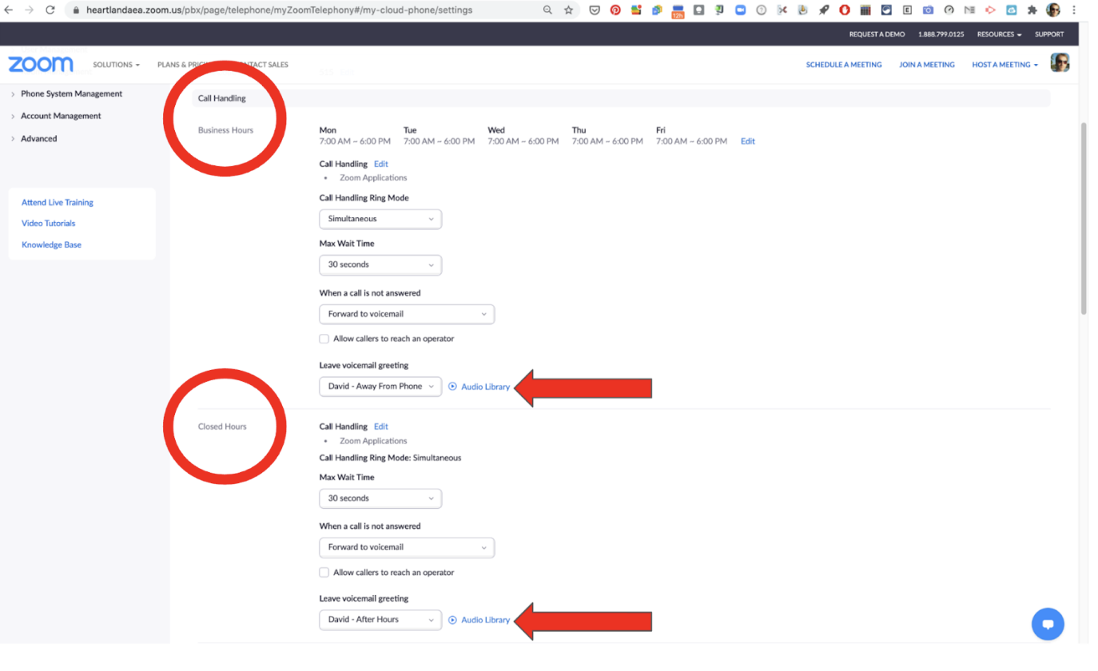
Task: Open Business Hours Forward to voicemail dropdown
Action: point(407,314)
